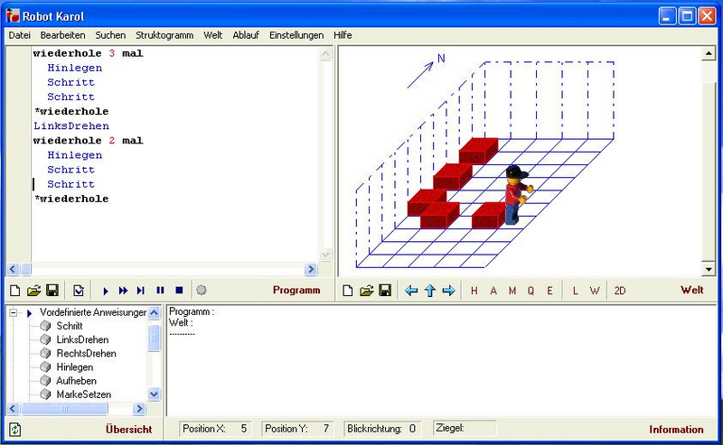Pause the running program
The height and width of the screenshot is (445, 723).
point(160,291)
